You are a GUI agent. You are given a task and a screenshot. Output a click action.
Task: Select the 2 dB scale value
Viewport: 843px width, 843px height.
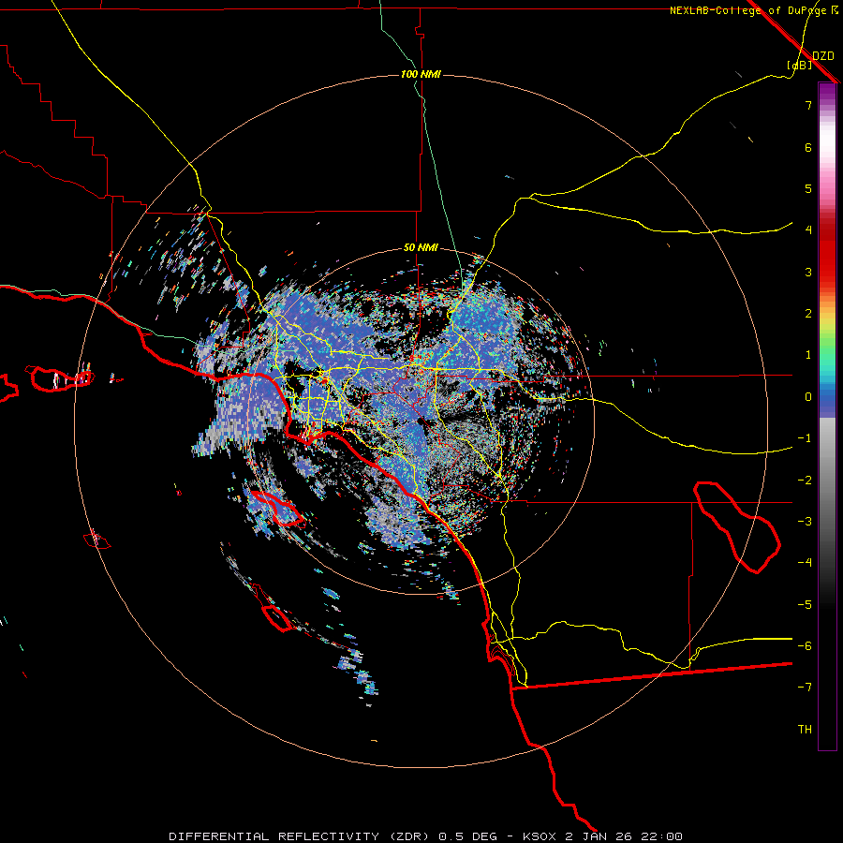[808, 314]
